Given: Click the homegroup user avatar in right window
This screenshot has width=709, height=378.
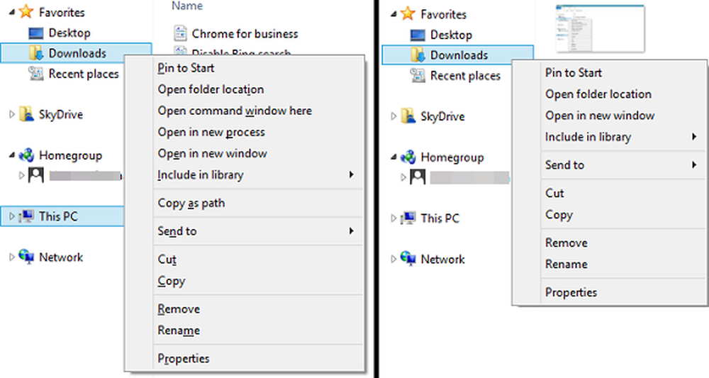Looking at the screenshot, I should [418, 177].
